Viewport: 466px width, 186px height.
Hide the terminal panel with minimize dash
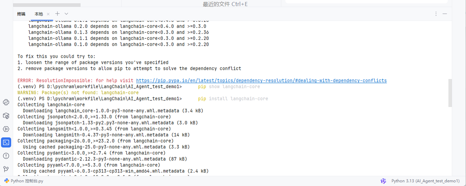(x=445, y=14)
